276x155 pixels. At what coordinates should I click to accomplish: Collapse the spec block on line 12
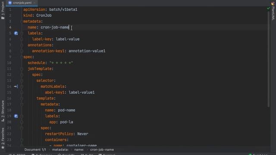[x=22, y=74]
